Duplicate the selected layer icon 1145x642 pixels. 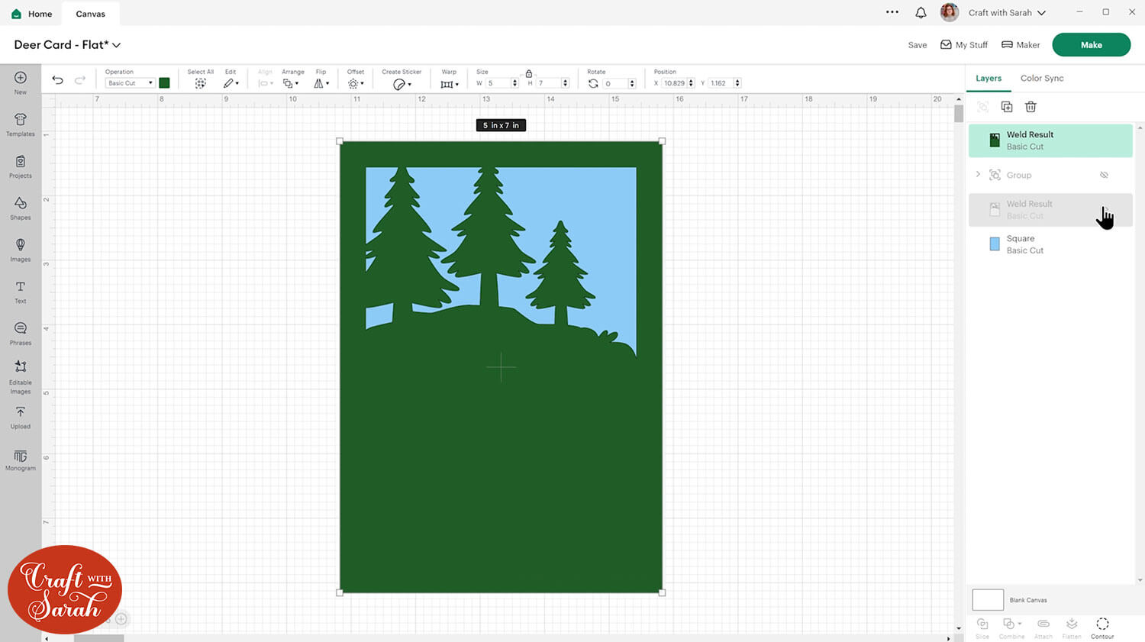point(1007,107)
